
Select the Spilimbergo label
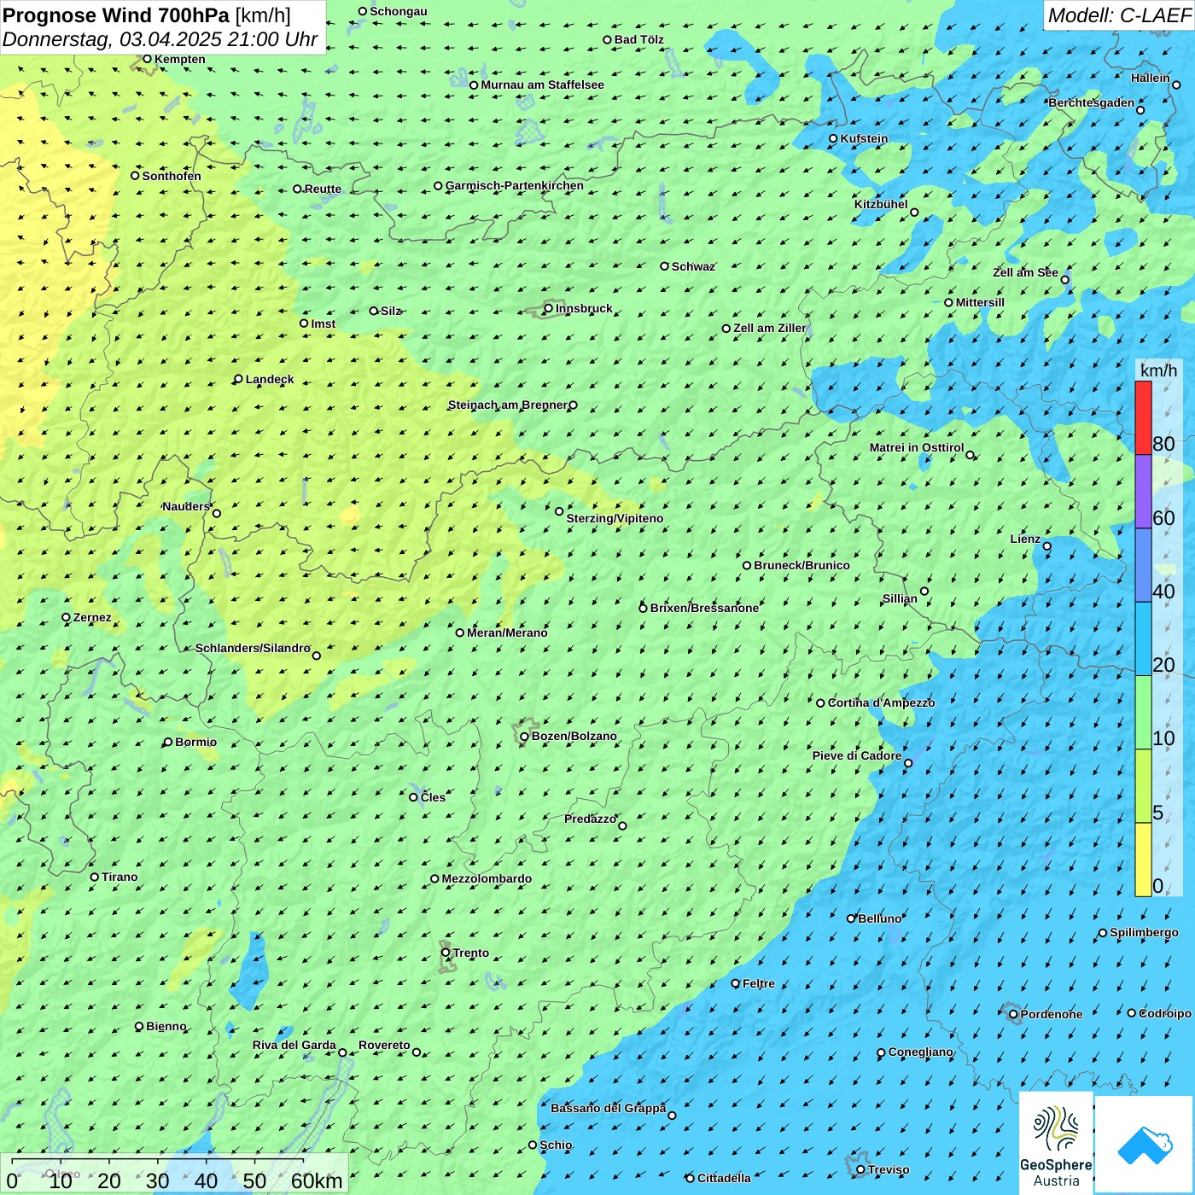click(1144, 932)
